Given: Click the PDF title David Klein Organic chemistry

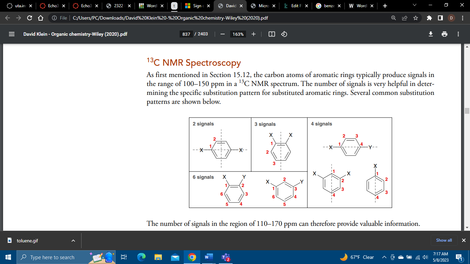Looking at the screenshot, I should tap(75, 34).
